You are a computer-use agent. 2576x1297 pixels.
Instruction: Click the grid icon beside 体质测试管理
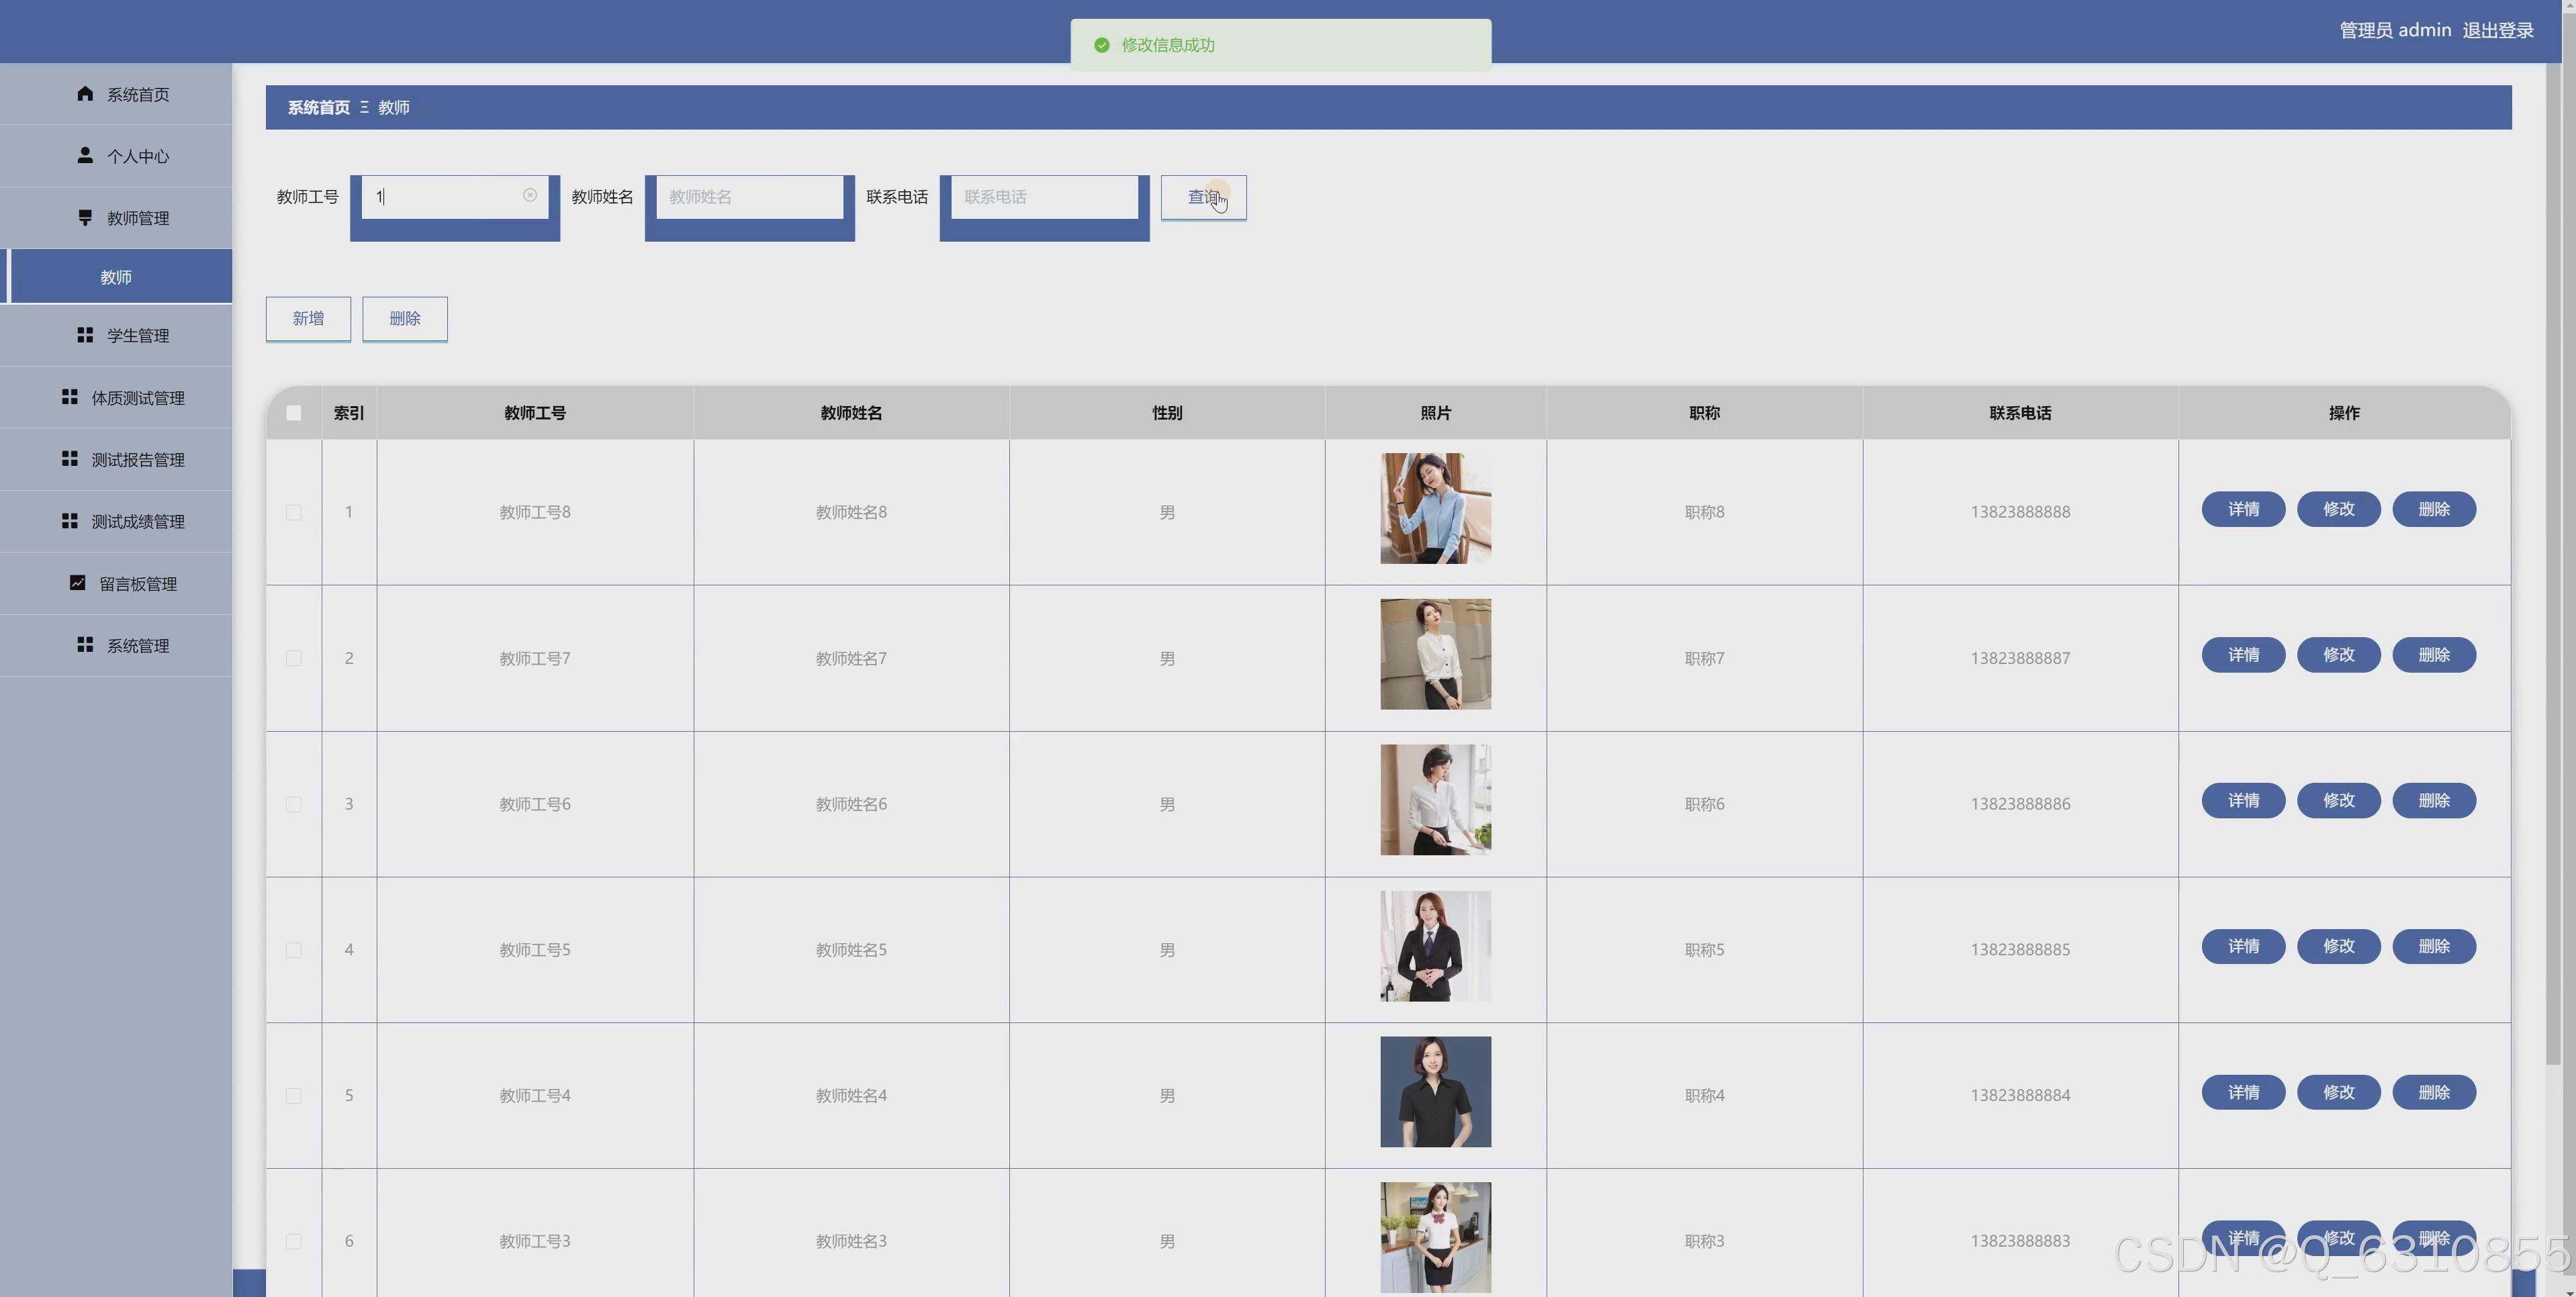click(x=69, y=397)
